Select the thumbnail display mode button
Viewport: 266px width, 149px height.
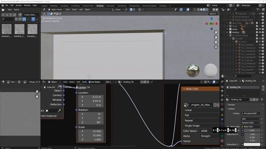24,19
